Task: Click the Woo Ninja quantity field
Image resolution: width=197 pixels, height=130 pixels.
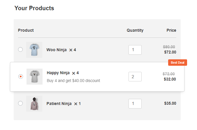Action: [x=135, y=50]
